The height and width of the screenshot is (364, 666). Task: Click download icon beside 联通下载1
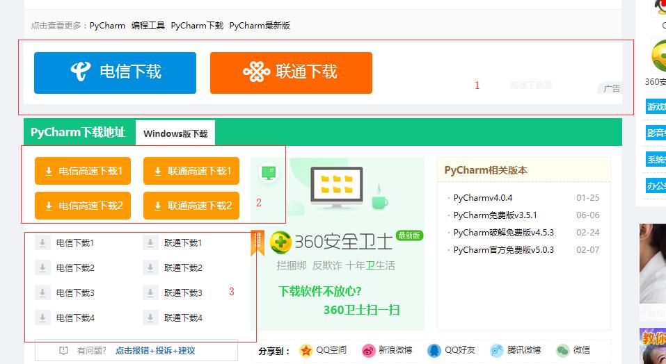tap(150, 243)
